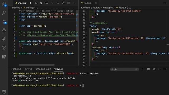Click messages breadcrumb item
169x95 pixels.
pos(107,8)
